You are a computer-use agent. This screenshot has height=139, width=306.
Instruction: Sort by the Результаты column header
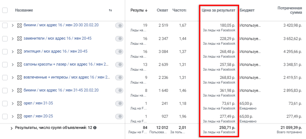(139, 10)
